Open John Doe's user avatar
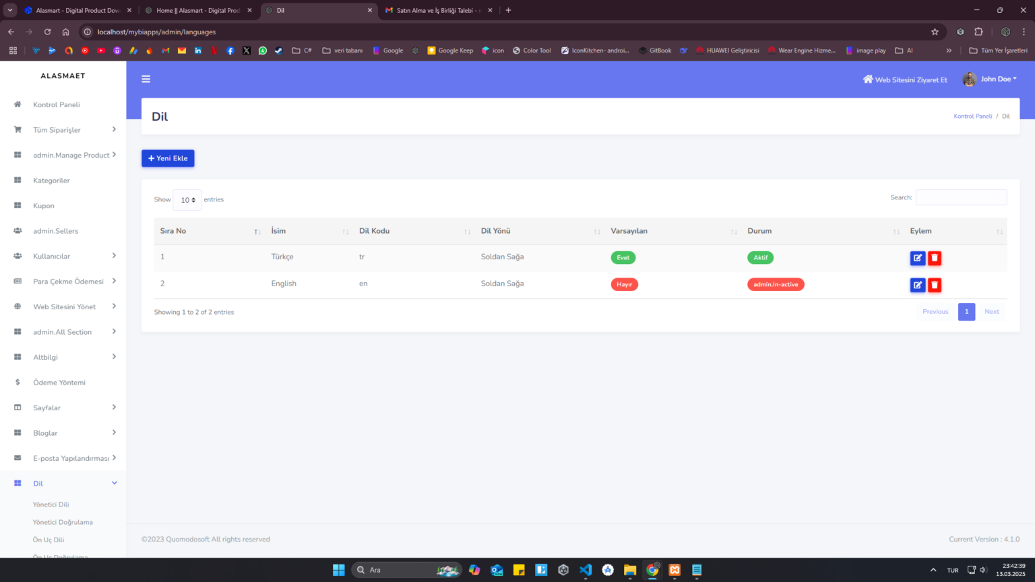Viewport: 1035px width, 582px height. coord(970,79)
